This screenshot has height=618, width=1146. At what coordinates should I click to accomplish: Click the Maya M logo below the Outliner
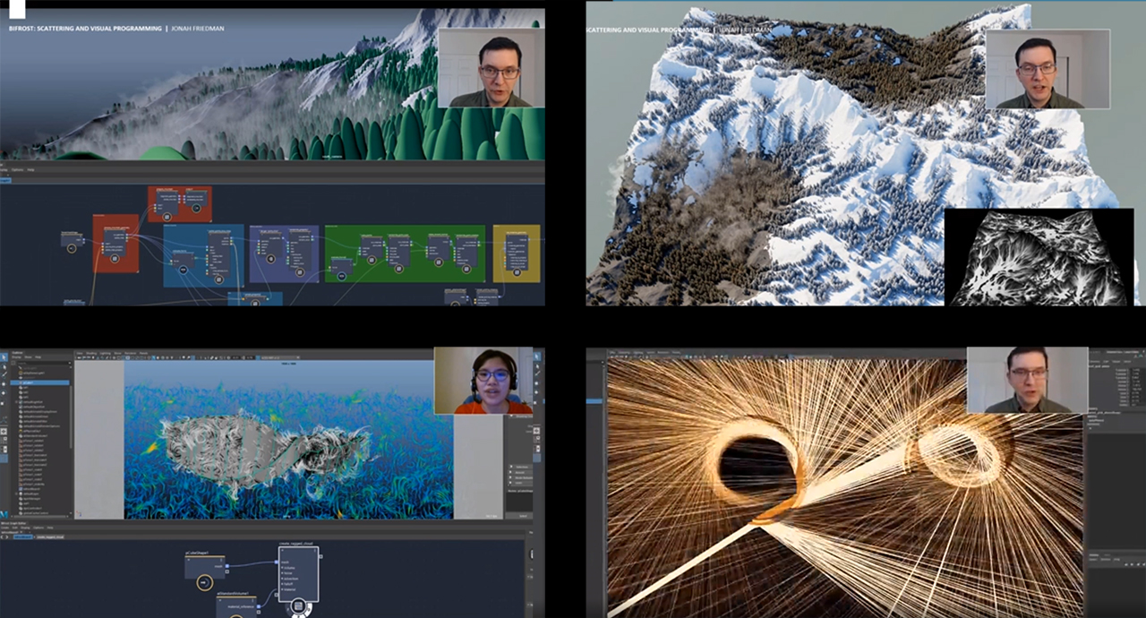point(4,514)
